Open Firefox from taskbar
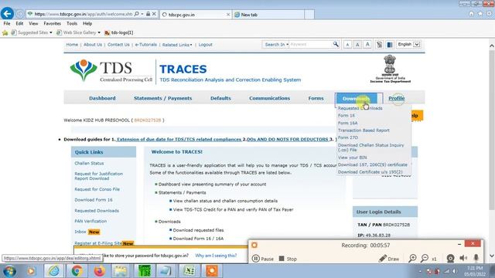The height and width of the screenshot is (278, 495). [x=99, y=271]
